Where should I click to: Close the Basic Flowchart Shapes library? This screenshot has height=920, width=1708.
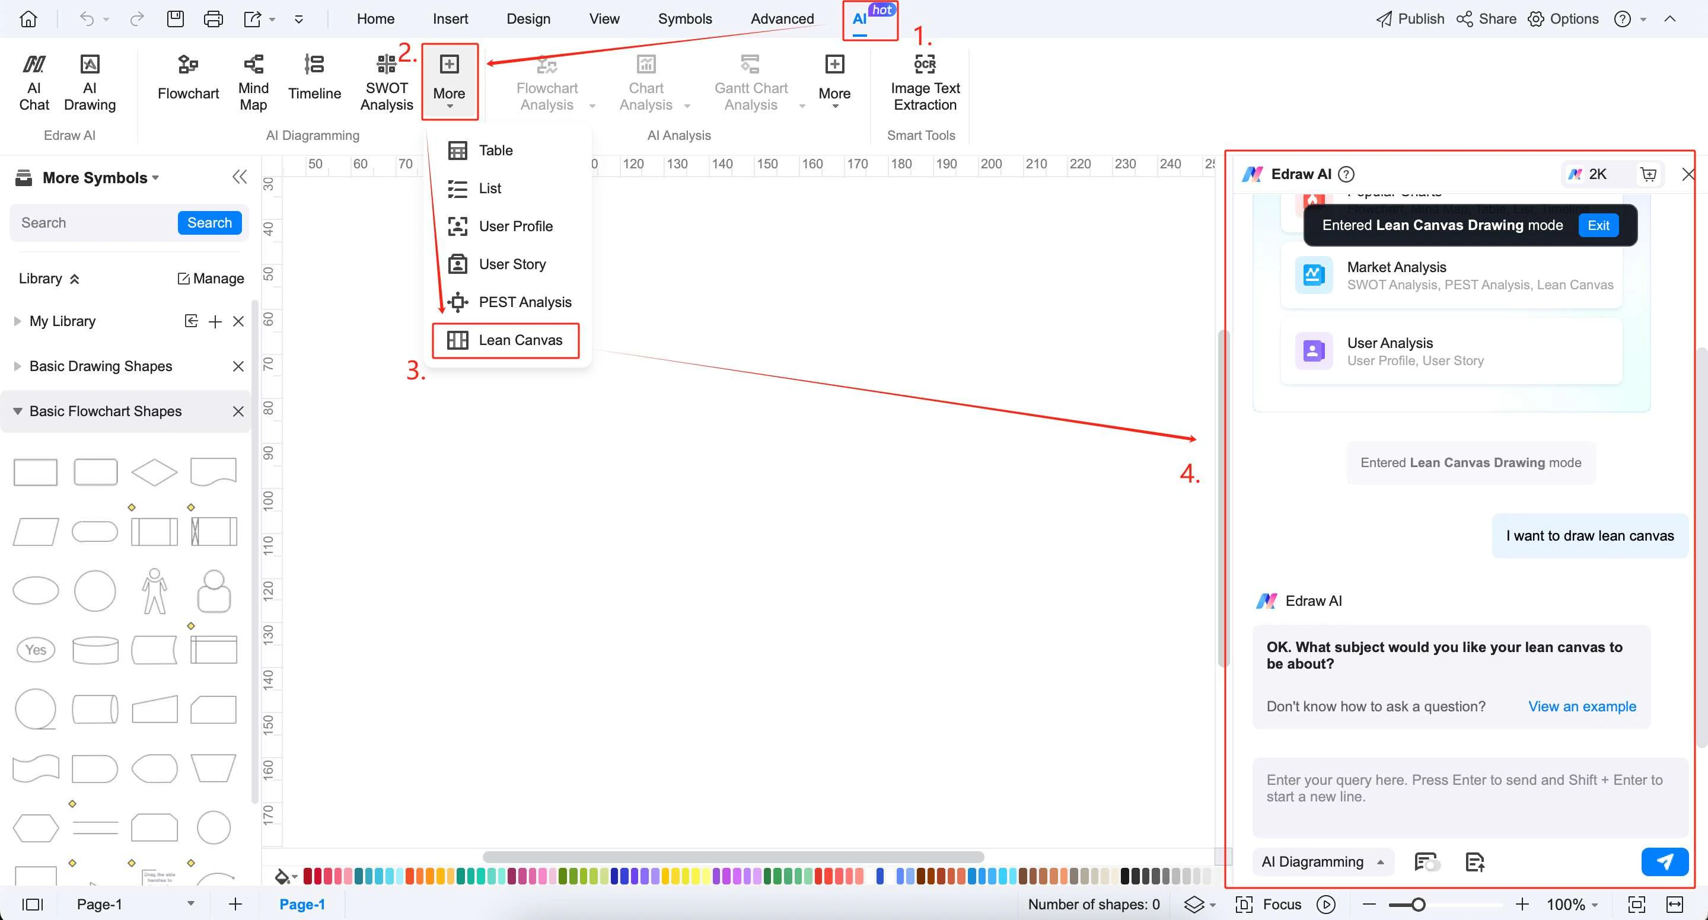click(x=238, y=411)
